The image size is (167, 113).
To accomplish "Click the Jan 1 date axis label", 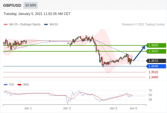I will tap(28, 108).
